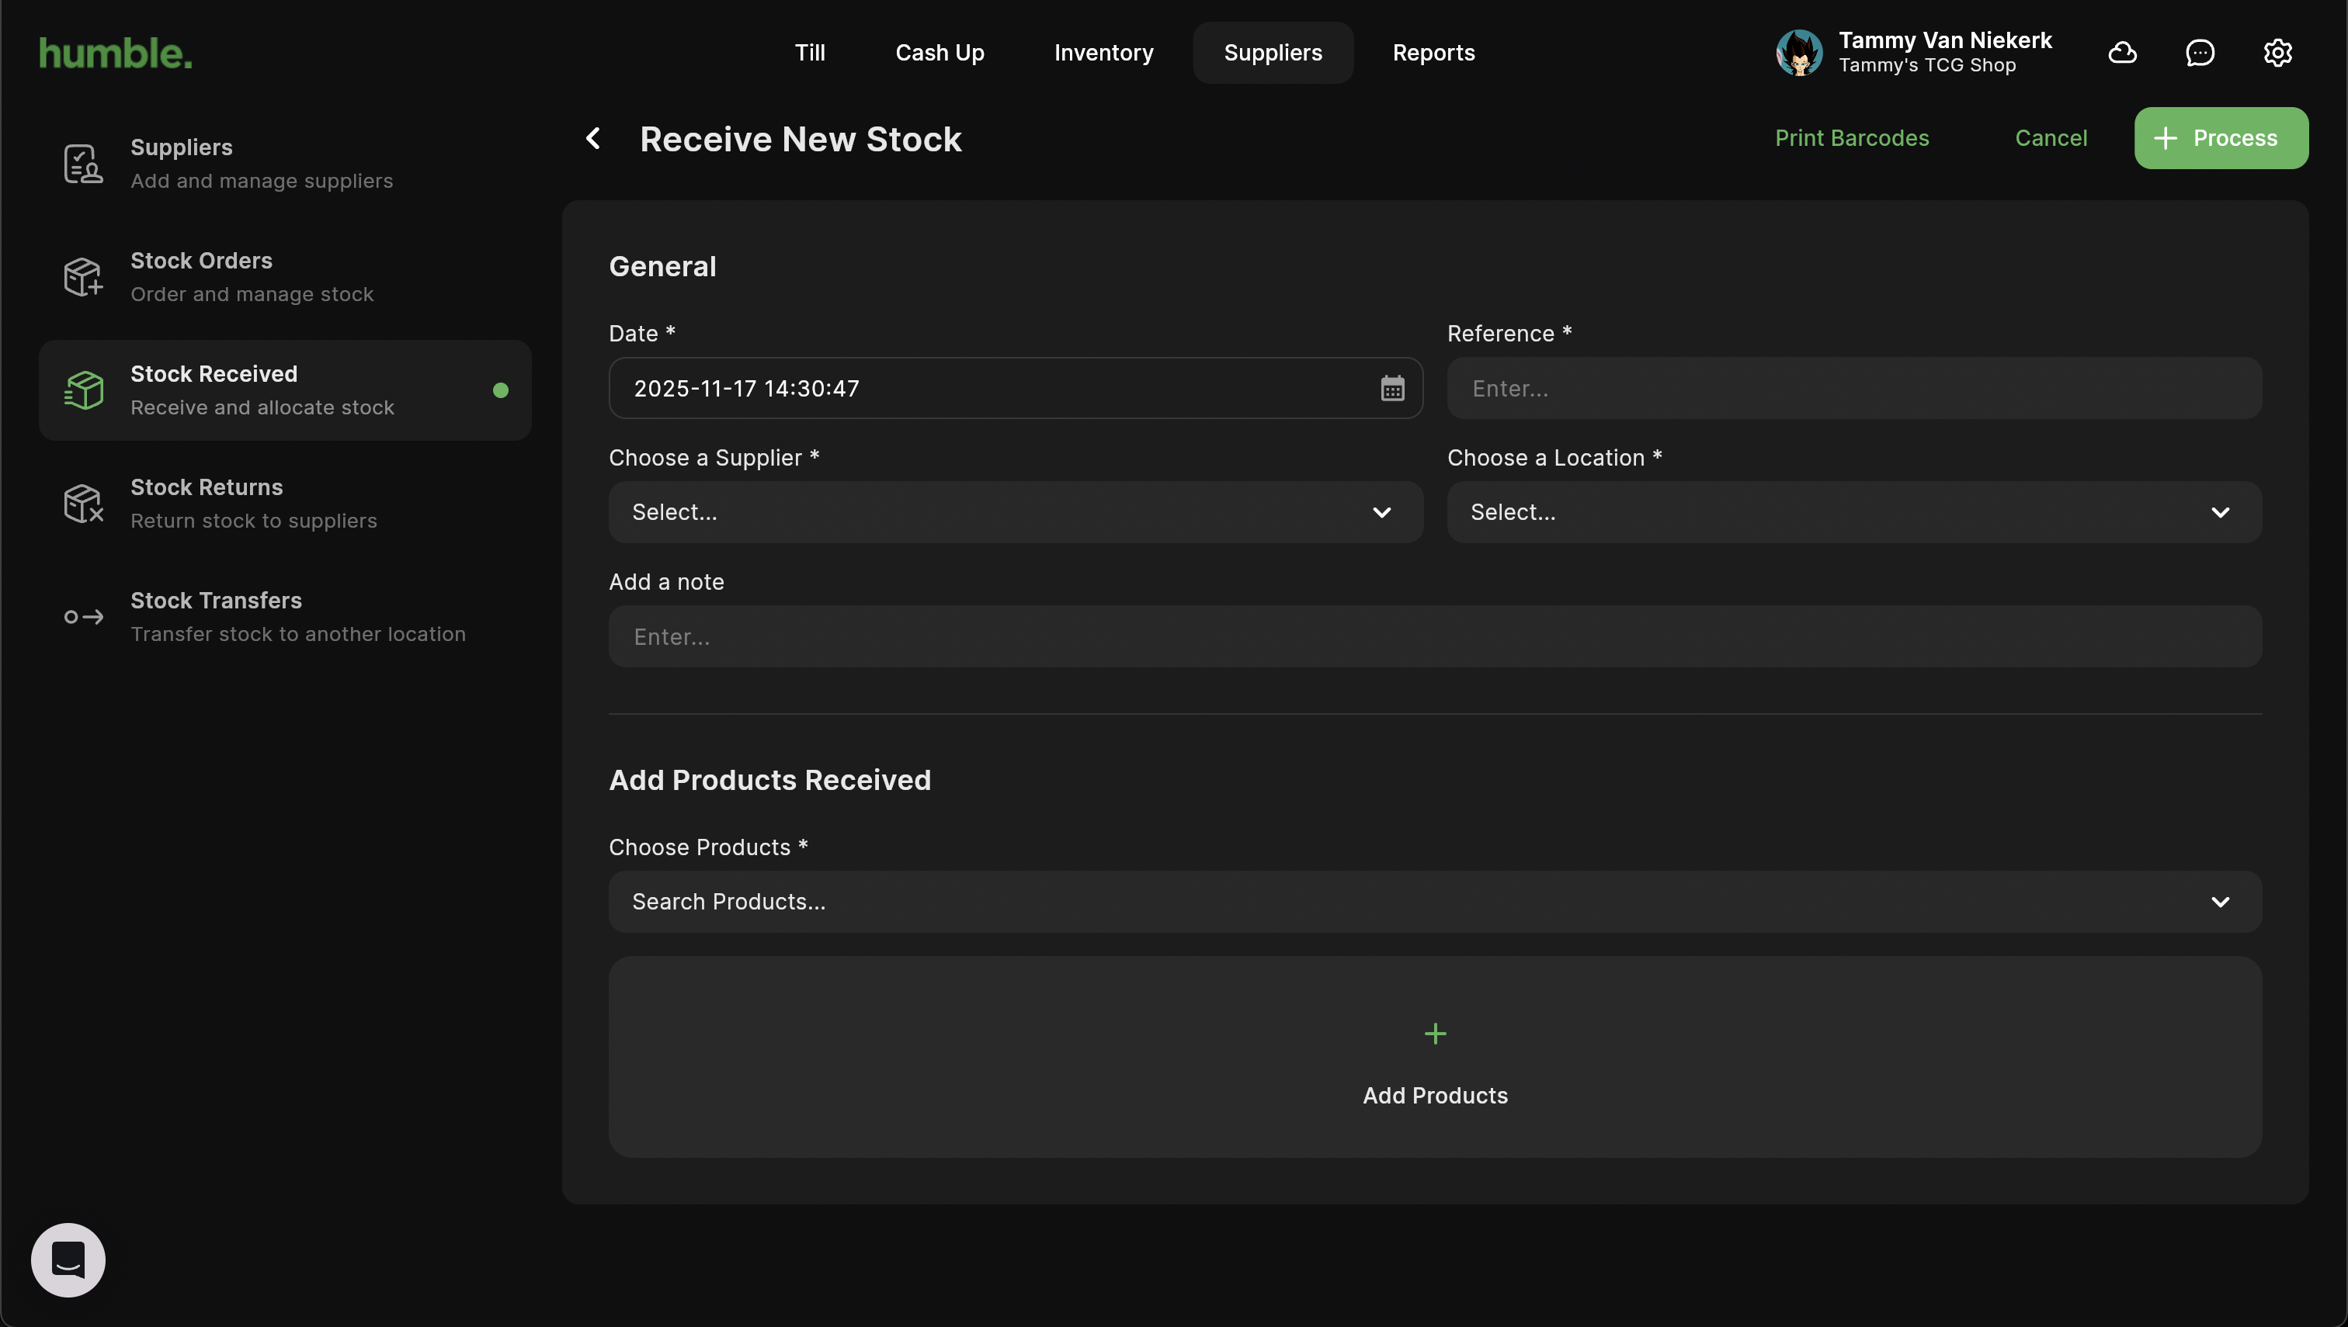Open the Search Products dropdown

(1434, 902)
